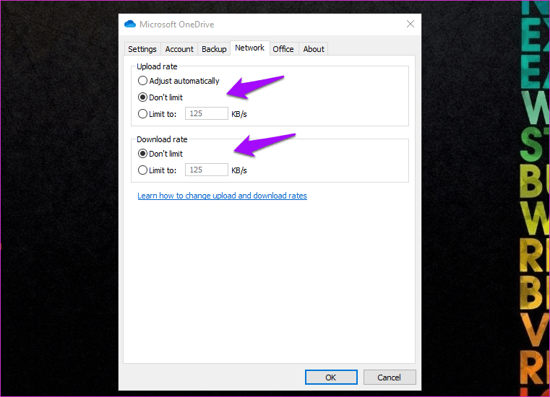Open the Office tab
The image size is (550, 397).
[283, 49]
